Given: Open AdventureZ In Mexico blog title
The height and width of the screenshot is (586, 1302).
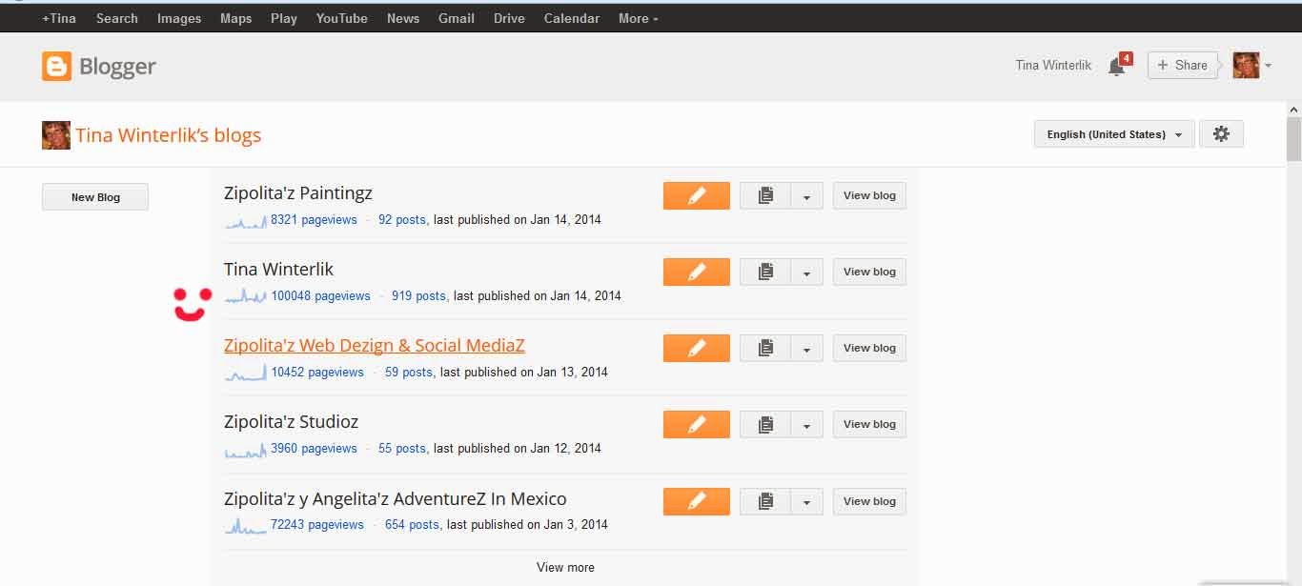Looking at the screenshot, I should click(x=396, y=499).
